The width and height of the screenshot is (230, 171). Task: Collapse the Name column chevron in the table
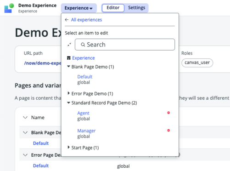point(25,118)
